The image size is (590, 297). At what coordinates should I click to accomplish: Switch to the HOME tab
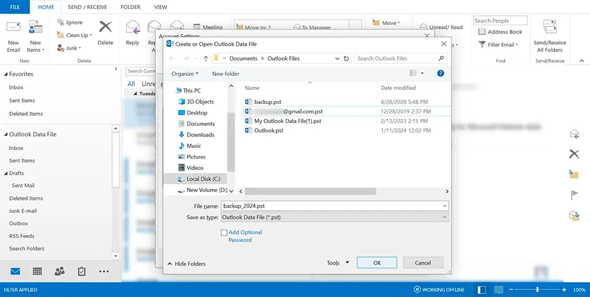click(46, 6)
